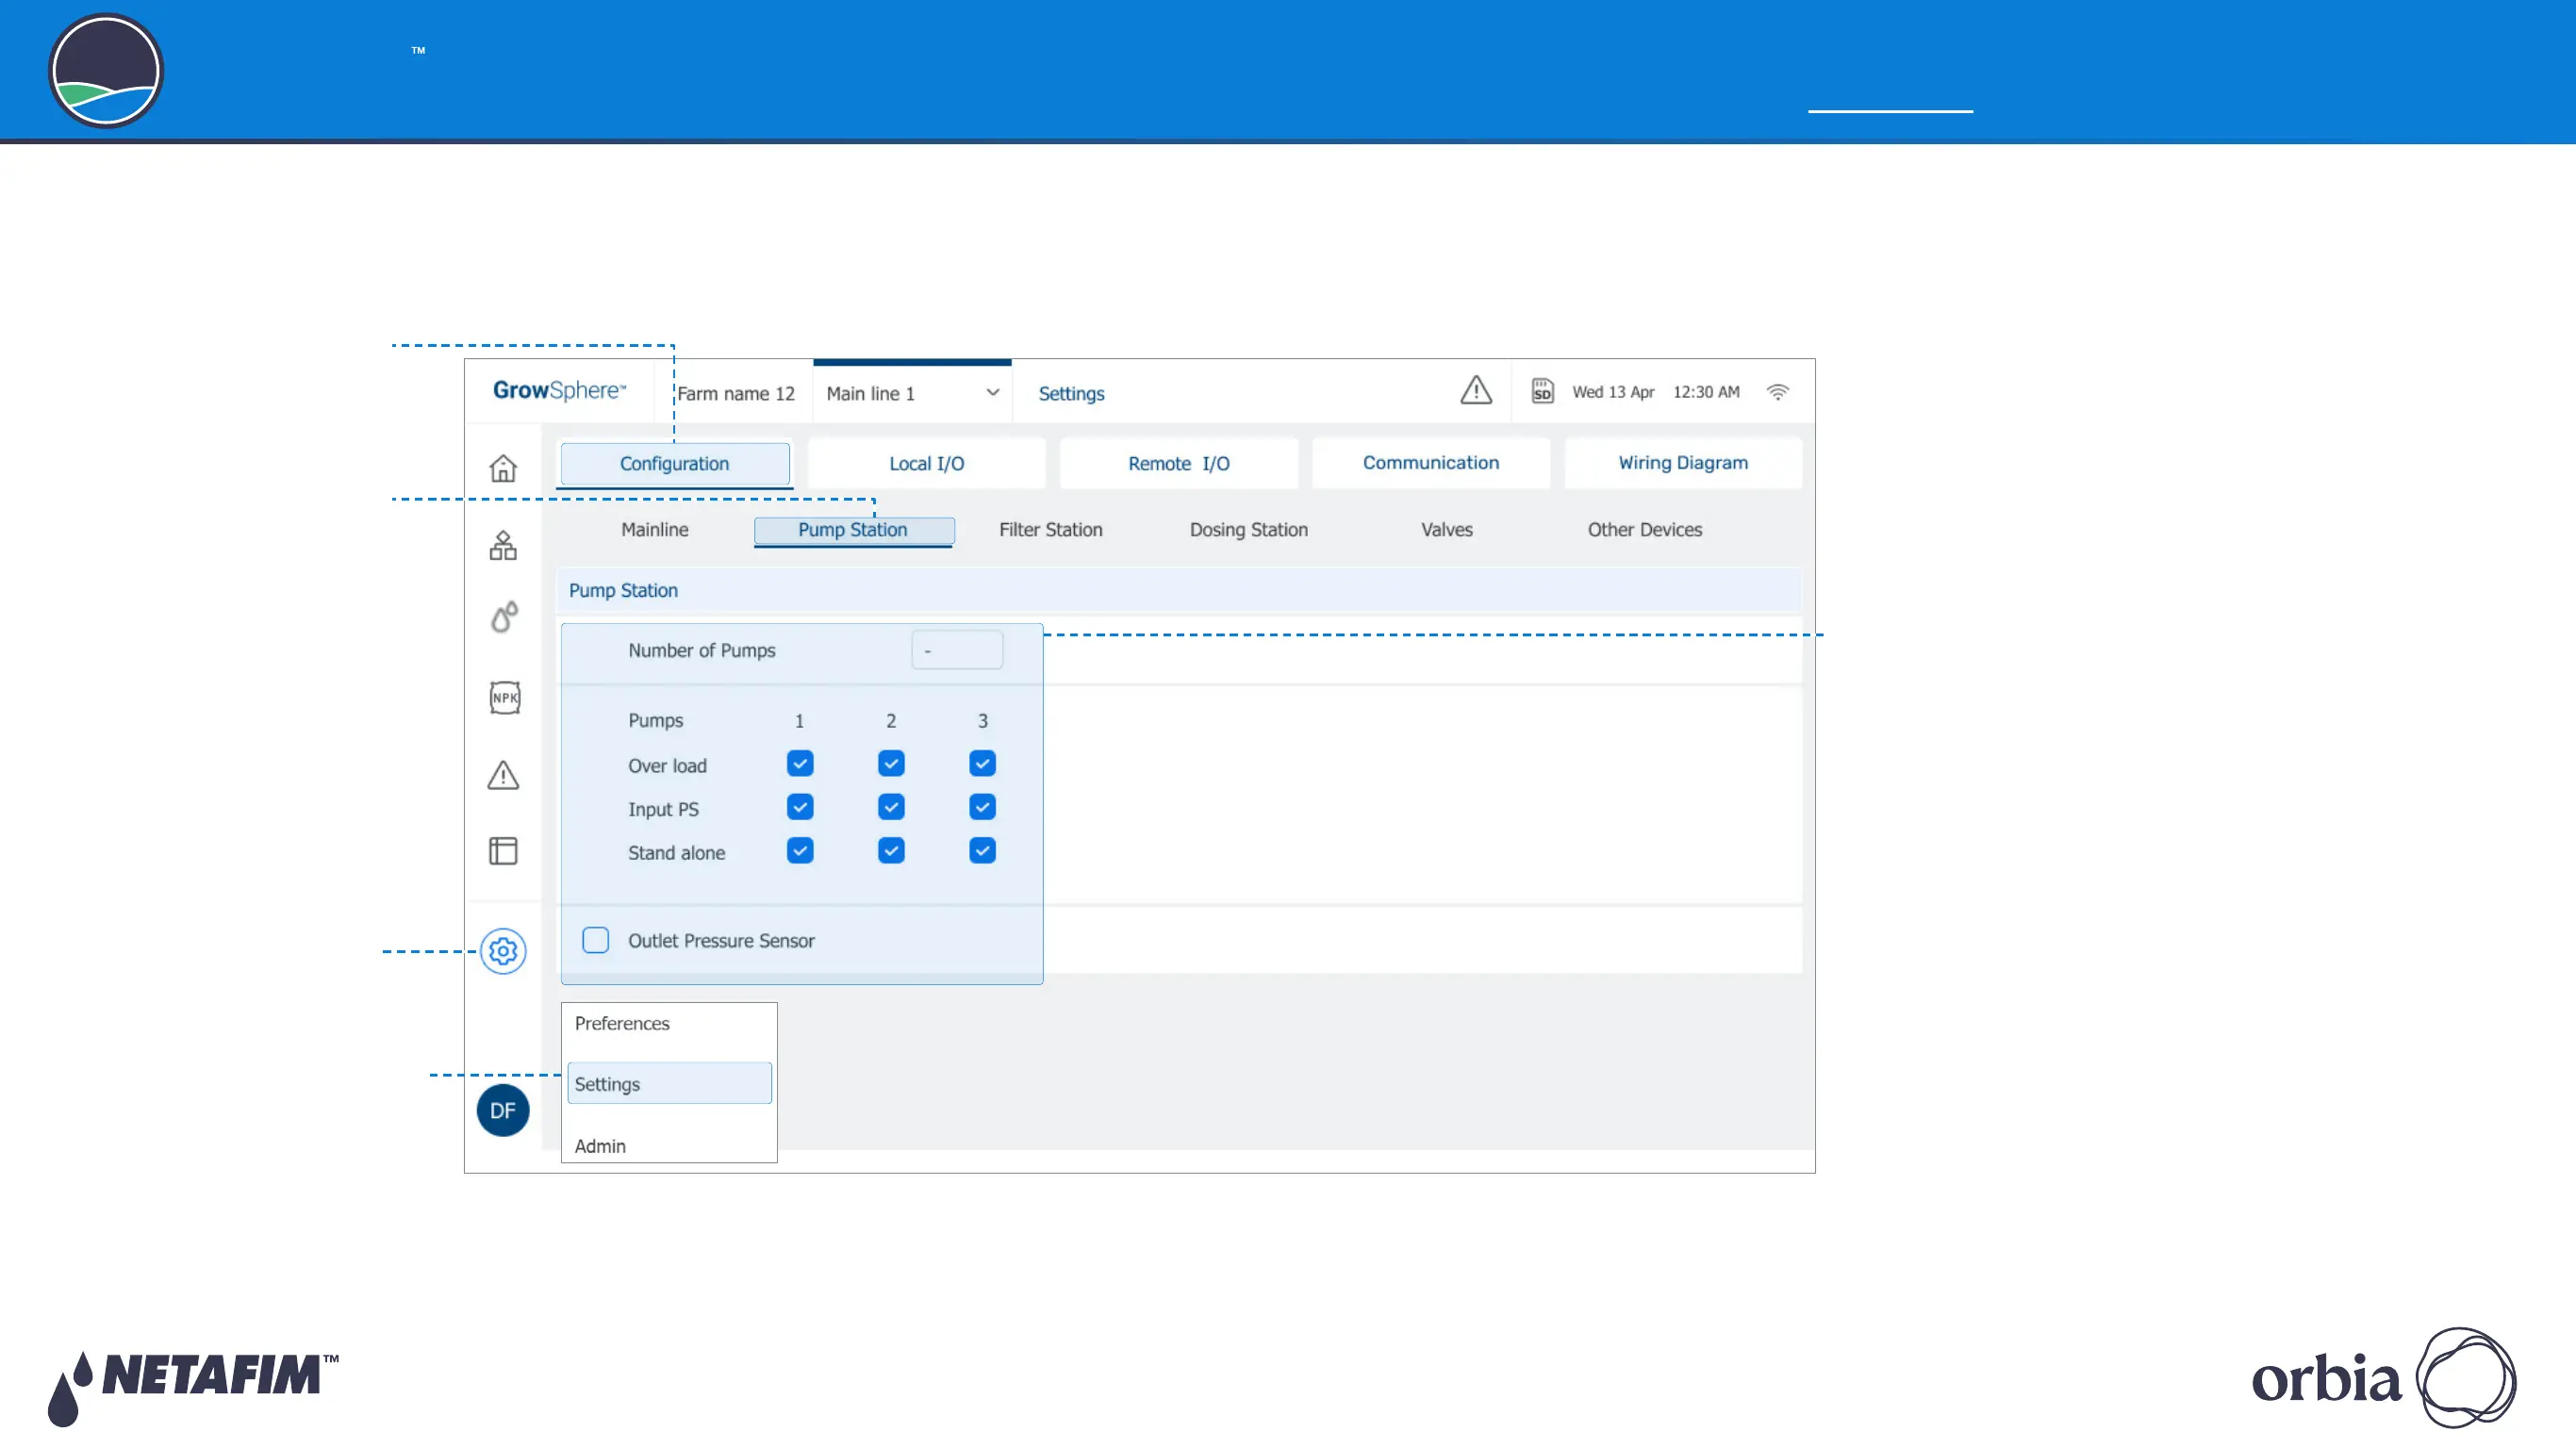Toggle Stand alone checkbox for pump 3
Image resolution: width=2576 pixels, height=1448 pixels.
tap(982, 851)
